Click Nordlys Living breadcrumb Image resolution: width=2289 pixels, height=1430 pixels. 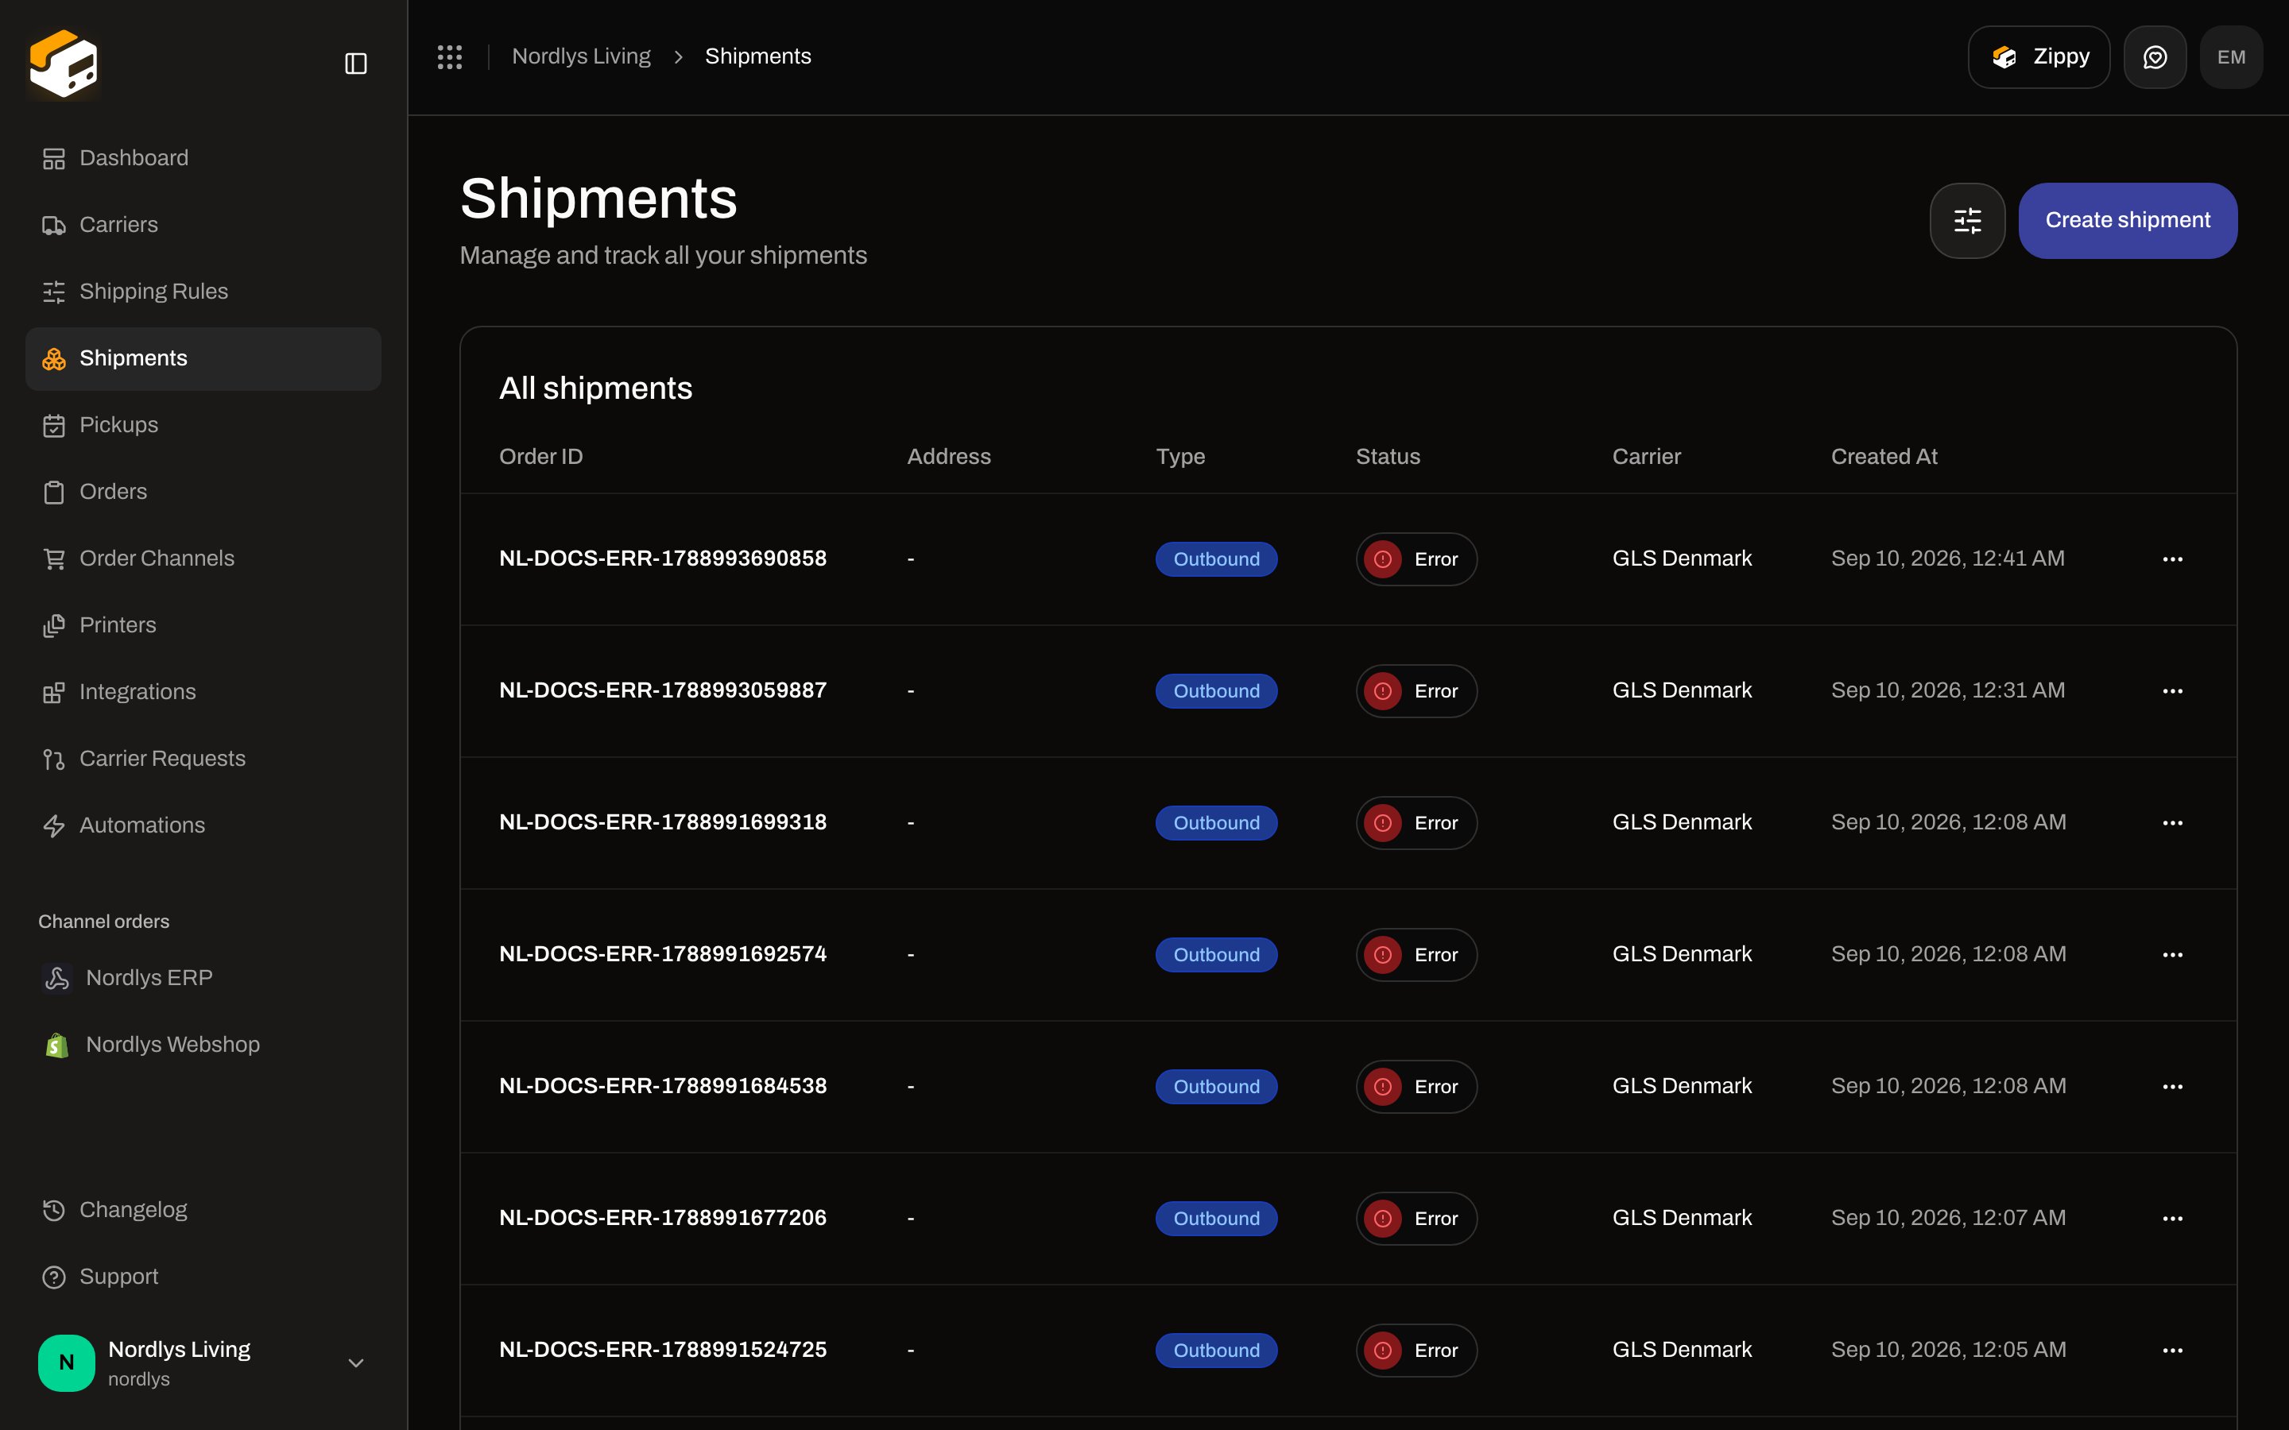[x=581, y=56]
